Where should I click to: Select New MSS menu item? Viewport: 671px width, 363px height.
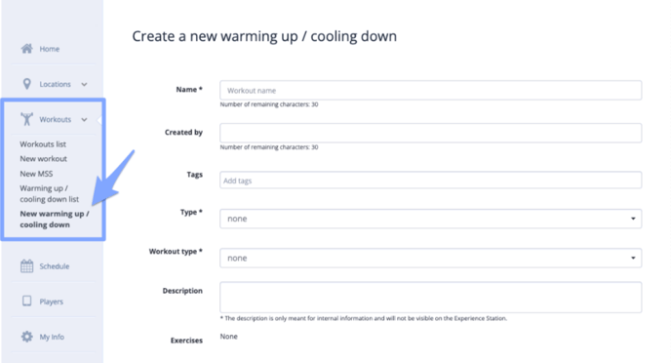(x=36, y=174)
